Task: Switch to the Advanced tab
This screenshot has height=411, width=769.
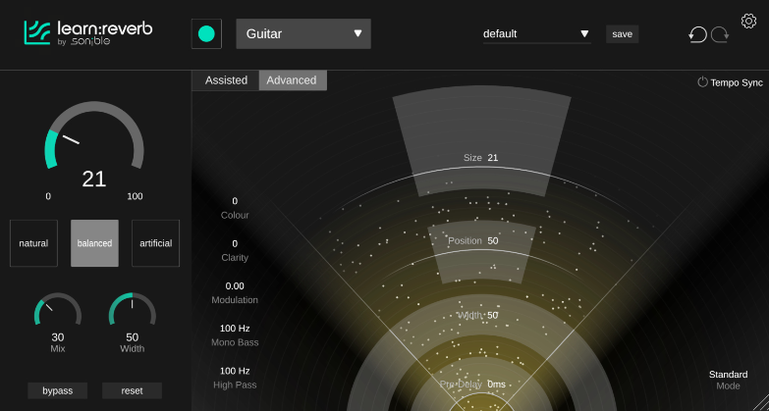Action: coord(293,80)
